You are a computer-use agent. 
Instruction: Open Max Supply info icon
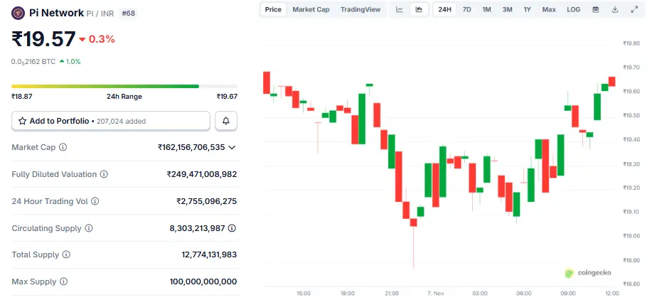(x=63, y=282)
